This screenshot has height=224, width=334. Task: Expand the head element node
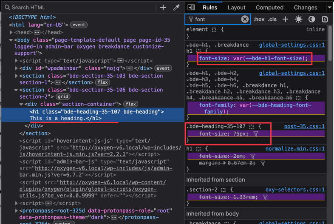point(11,32)
